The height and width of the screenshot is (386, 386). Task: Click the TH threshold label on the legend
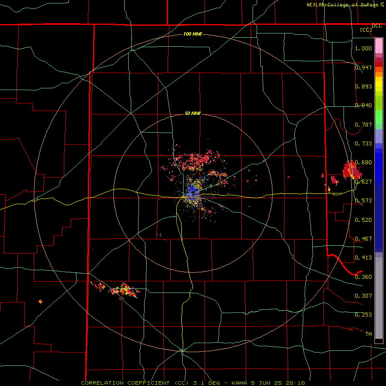point(368,334)
